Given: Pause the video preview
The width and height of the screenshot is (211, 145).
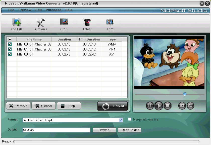Looking at the screenshot, I should click(150, 106).
